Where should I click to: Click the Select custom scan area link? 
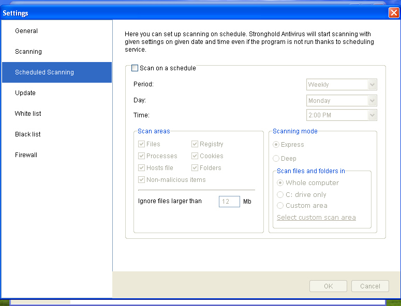click(x=316, y=218)
